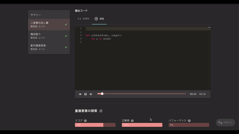This screenshot has height=134, width=239.
Task: Click the first line of the editor
Action: tap(146, 29)
